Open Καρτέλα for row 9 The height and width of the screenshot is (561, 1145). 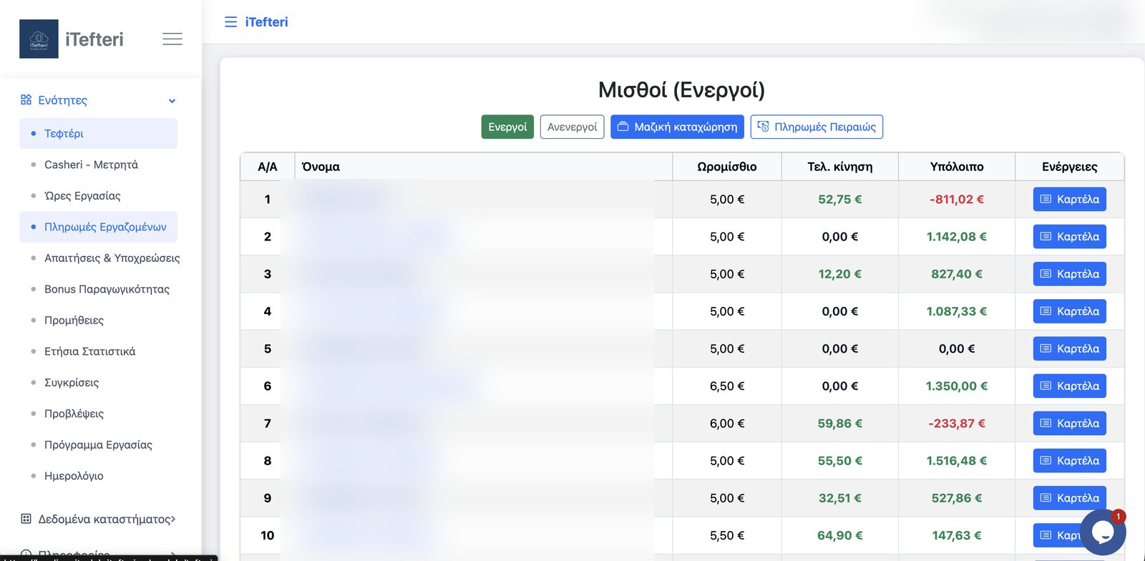1069,498
